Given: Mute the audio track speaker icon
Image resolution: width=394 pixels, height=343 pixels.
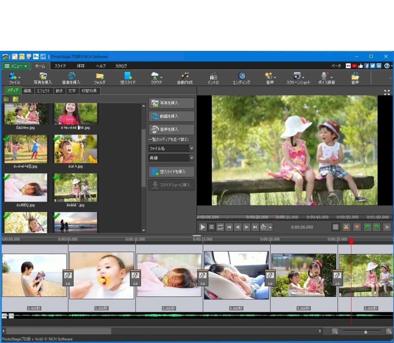Looking at the screenshot, I should click(4, 316).
